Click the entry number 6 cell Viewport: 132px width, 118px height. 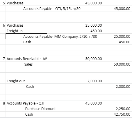point(3,25)
